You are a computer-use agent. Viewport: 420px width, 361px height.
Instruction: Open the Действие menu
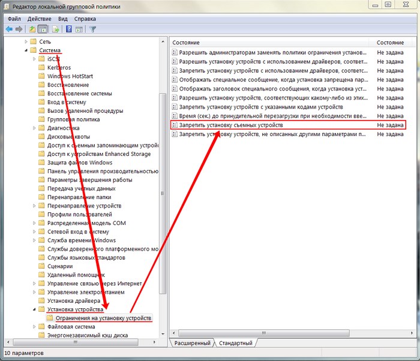[40, 18]
